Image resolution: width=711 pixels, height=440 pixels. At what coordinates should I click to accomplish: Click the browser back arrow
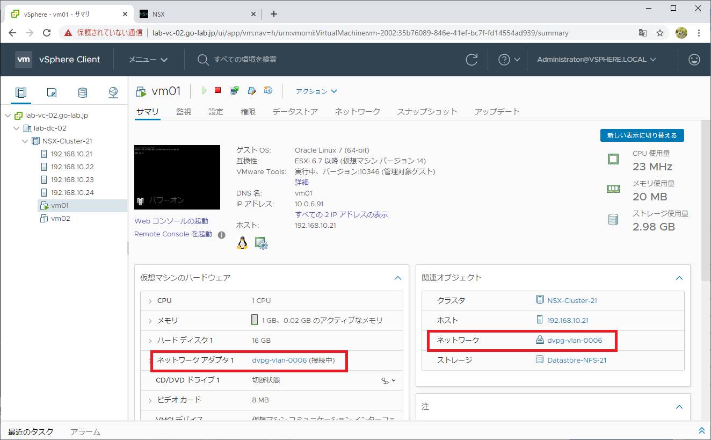[x=12, y=33]
